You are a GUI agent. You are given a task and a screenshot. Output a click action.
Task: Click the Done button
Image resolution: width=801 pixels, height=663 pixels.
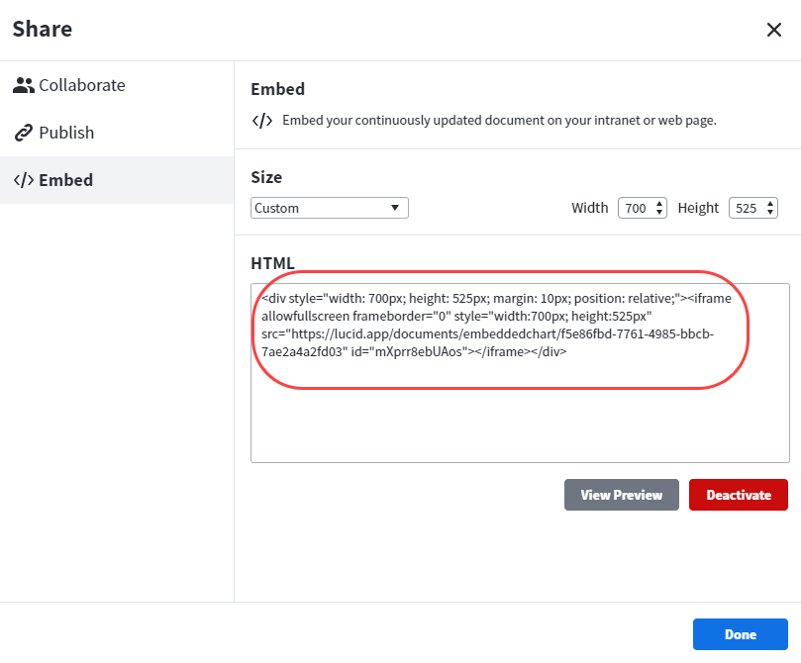[740, 634]
